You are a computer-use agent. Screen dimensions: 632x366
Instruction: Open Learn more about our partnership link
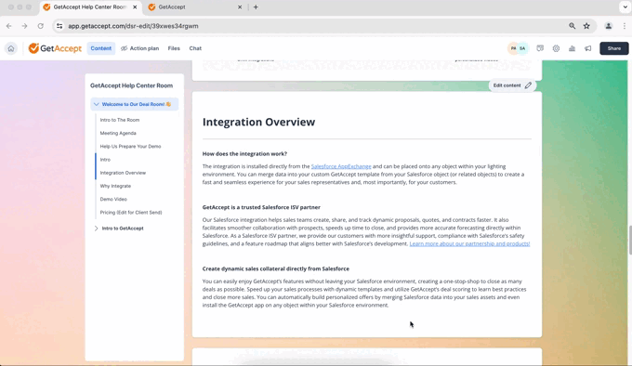tap(469, 243)
